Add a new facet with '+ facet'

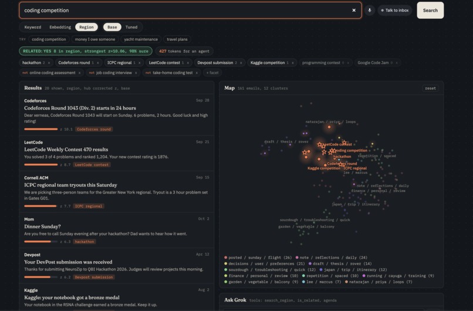coord(212,73)
